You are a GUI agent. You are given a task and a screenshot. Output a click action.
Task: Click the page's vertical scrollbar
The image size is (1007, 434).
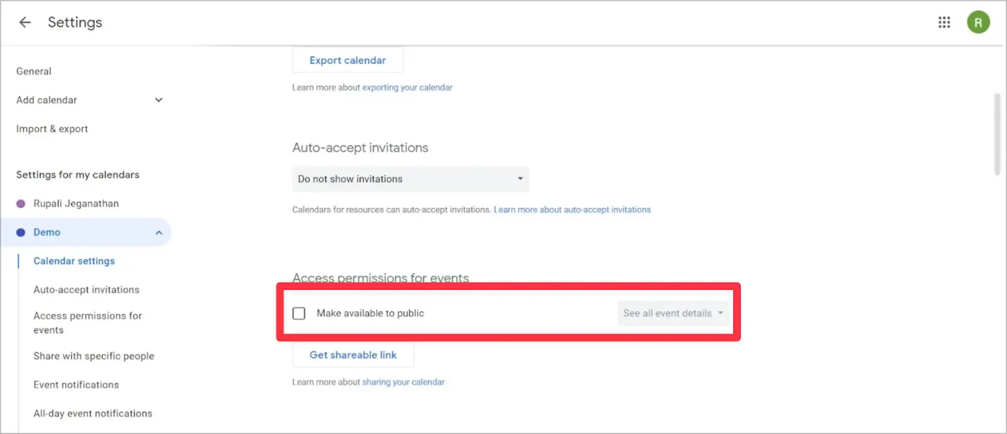997,134
